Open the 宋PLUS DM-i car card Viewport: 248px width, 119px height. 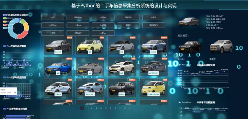tap(90, 88)
